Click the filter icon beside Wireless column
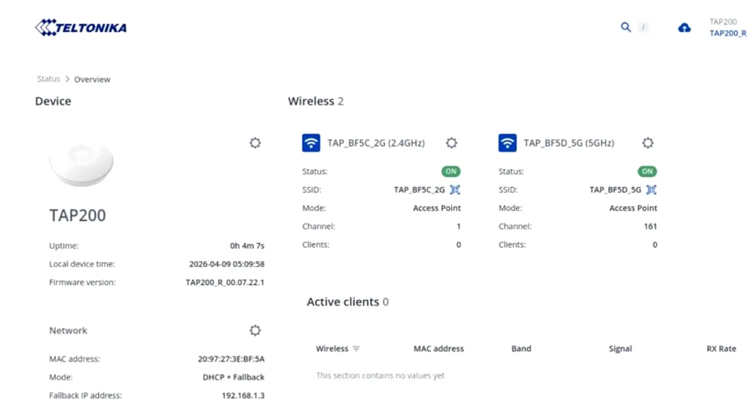Image resolution: width=747 pixels, height=420 pixels. 356,349
